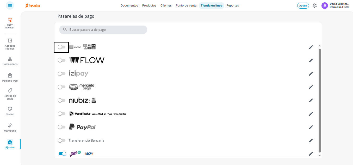This screenshot has width=353, height=165.
Task: Click the PayPal logo
Action: [x=82, y=127]
